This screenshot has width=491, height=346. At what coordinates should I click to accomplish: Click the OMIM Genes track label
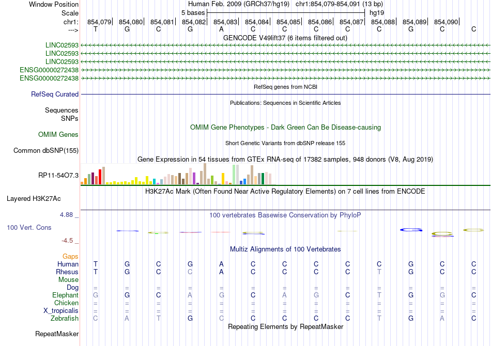[58, 134]
